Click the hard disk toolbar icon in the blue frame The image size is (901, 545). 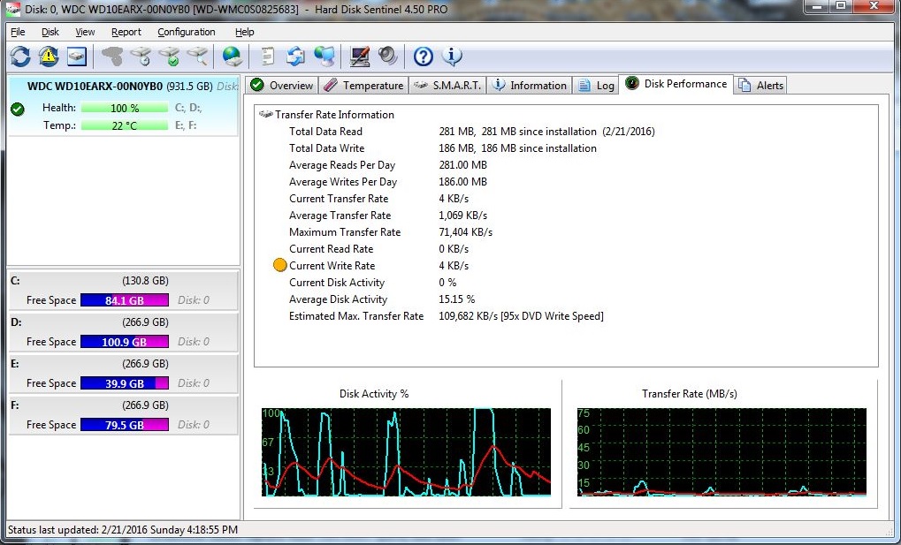point(77,57)
